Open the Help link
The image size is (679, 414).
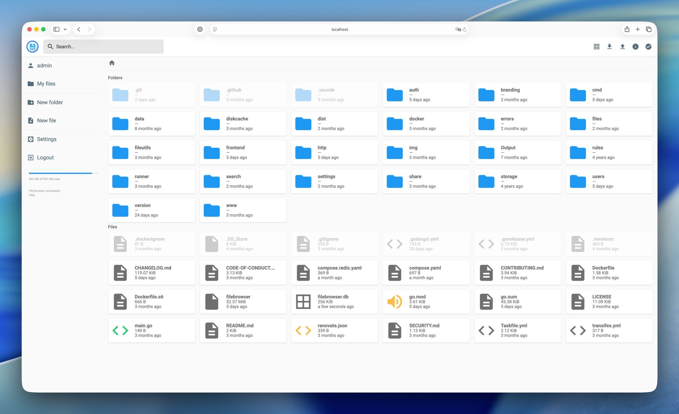pos(32,195)
